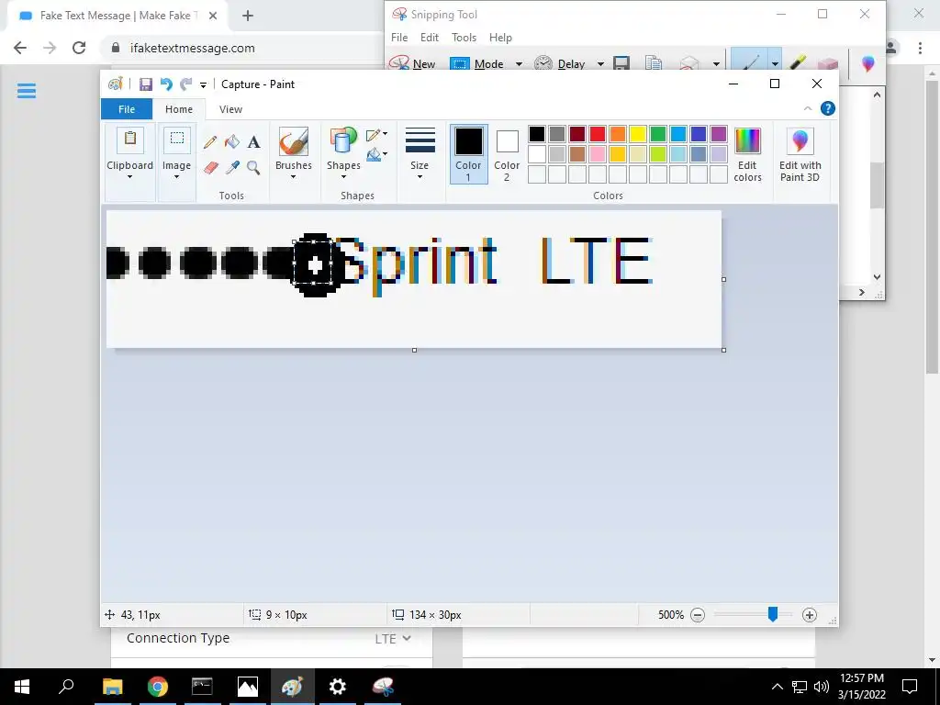Image resolution: width=940 pixels, height=705 pixels.
Task: Click the Chrome back arrow
Action: [x=20, y=48]
